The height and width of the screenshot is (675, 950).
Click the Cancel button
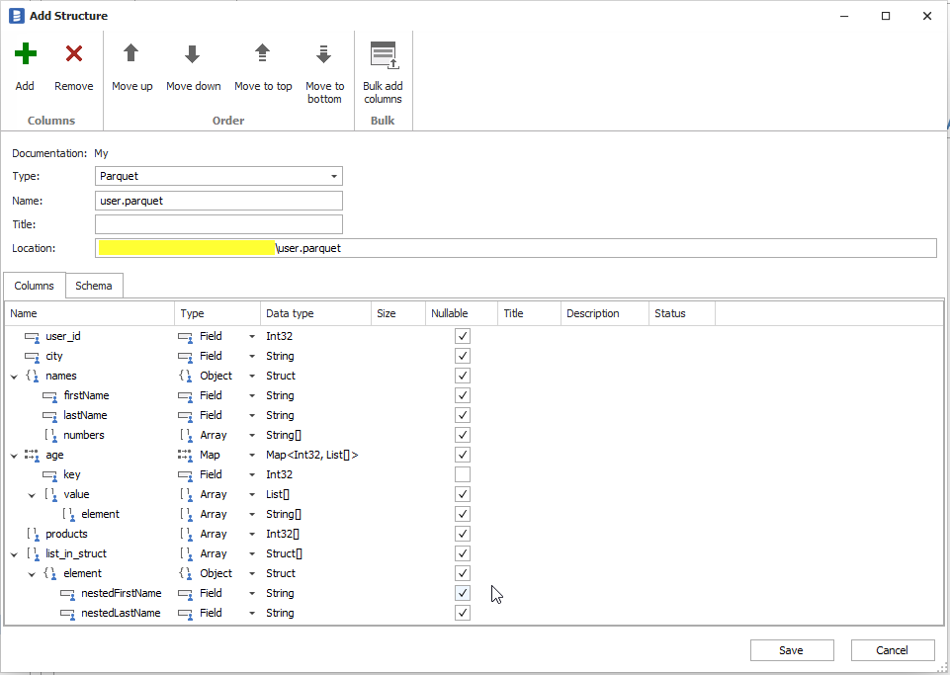pos(892,650)
